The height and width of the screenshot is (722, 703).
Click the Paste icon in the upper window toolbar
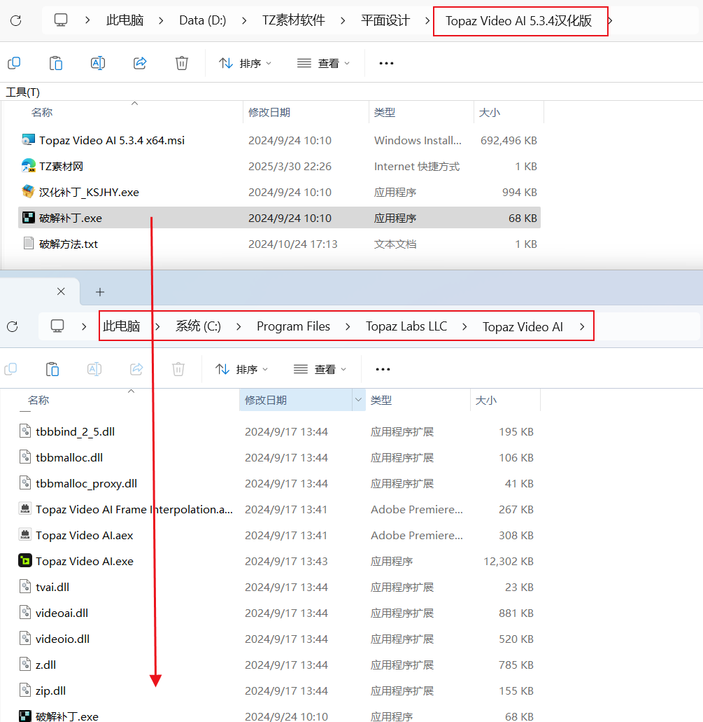(56, 63)
